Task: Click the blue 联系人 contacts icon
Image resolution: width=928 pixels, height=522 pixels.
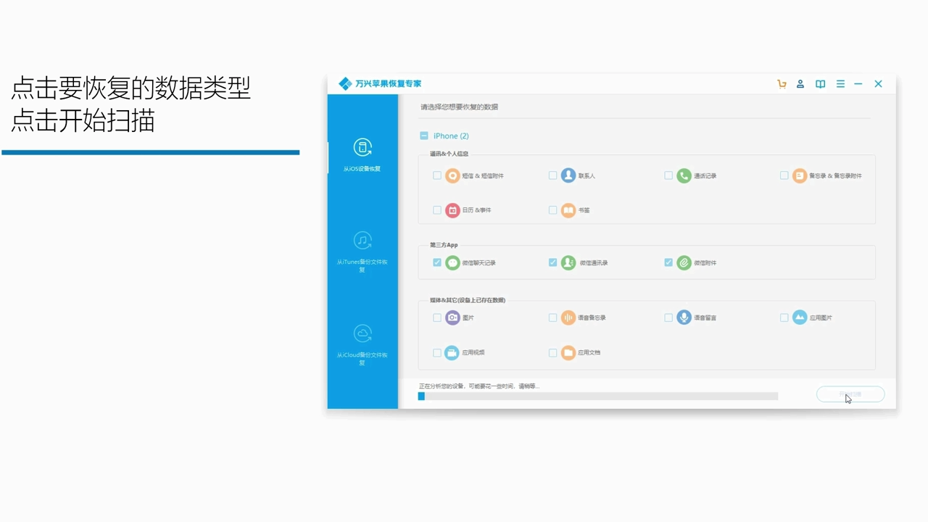Action: [x=568, y=175]
